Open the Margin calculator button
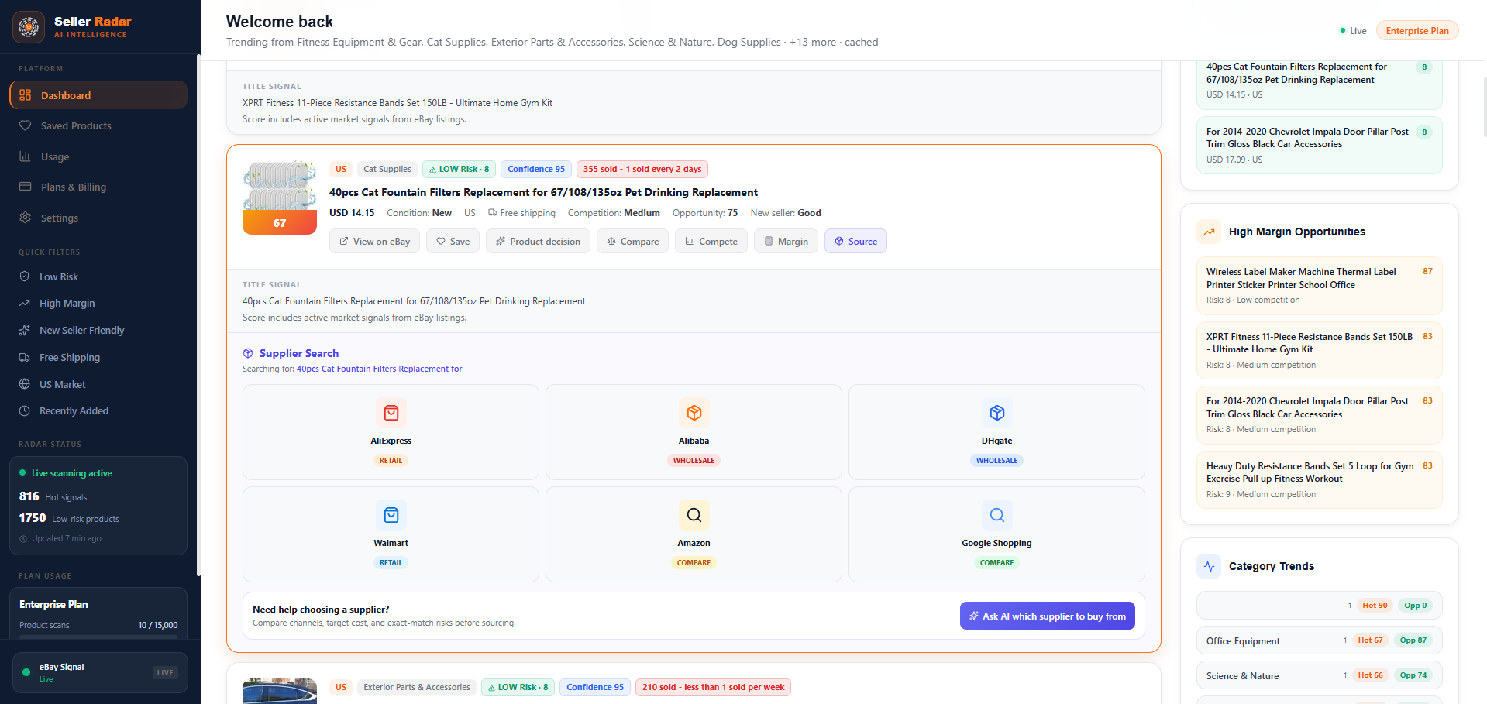The image size is (1487, 704). coord(786,242)
